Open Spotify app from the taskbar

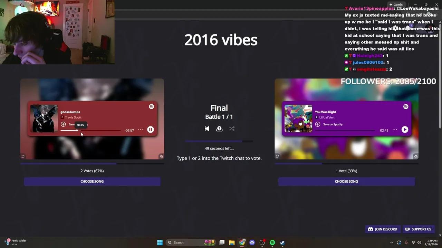272,242
